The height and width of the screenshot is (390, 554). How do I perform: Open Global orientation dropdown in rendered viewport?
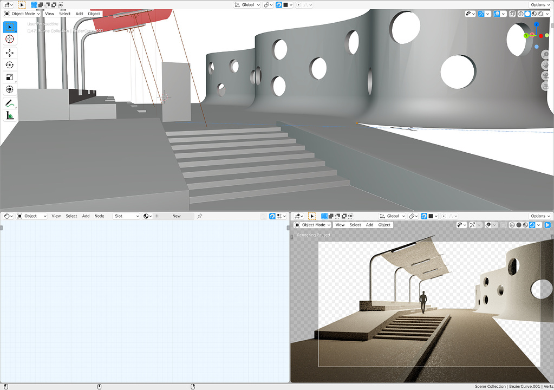tap(392, 216)
